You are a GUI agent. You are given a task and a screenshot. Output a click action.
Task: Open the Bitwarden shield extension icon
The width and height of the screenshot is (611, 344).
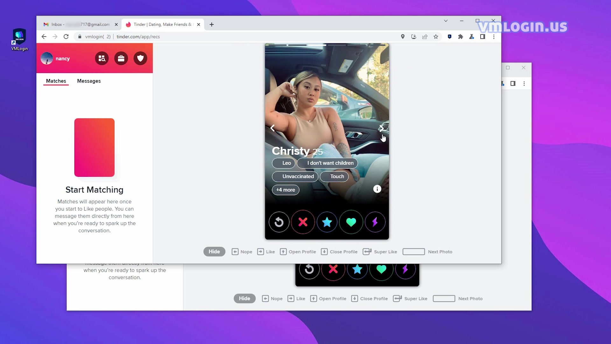pos(449,37)
